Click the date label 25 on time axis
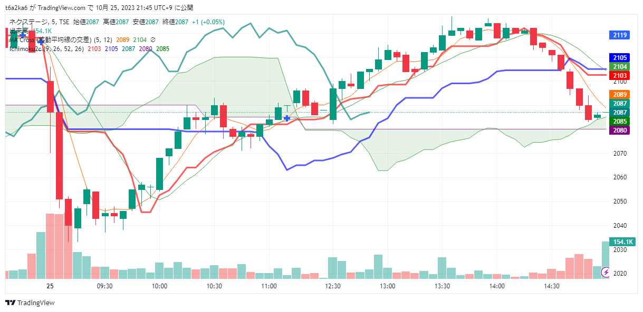 (50, 286)
